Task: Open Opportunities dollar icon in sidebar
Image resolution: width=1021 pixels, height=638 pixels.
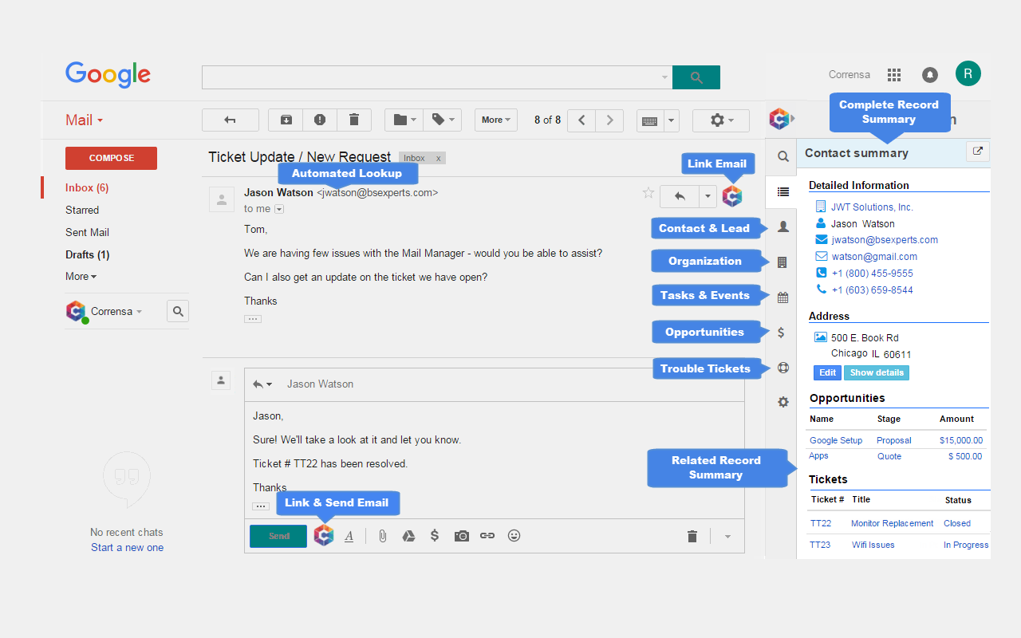Action: [x=782, y=333]
